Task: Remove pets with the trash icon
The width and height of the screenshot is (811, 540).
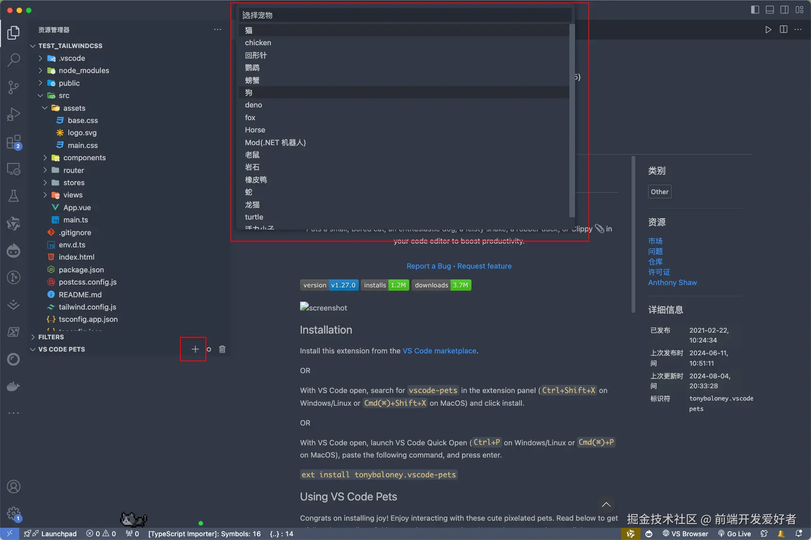Action: (222, 349)
